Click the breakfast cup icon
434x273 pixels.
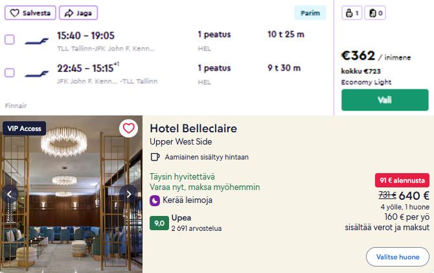tap(155, 157)
